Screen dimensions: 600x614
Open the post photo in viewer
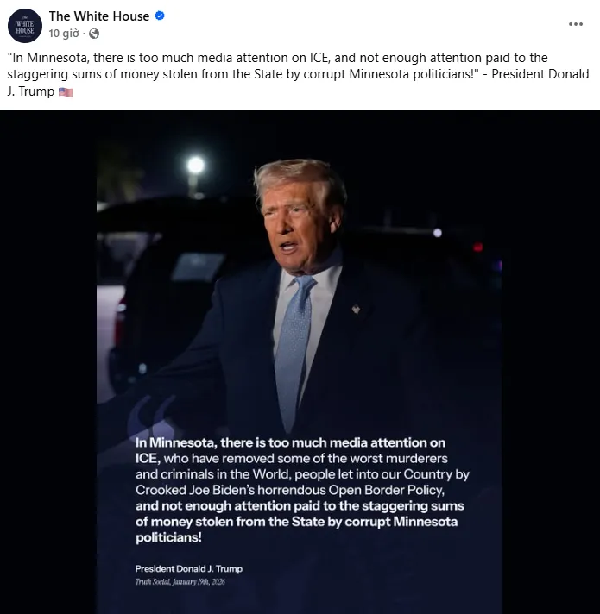(299, 362)
